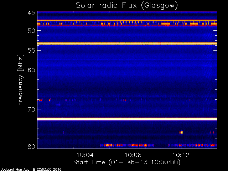Click the 70 MHz axis tick label
Viewport: 228px width, 171px height.
pos(31,109)
